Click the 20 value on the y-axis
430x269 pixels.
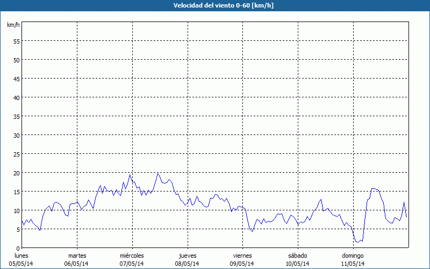16,173
